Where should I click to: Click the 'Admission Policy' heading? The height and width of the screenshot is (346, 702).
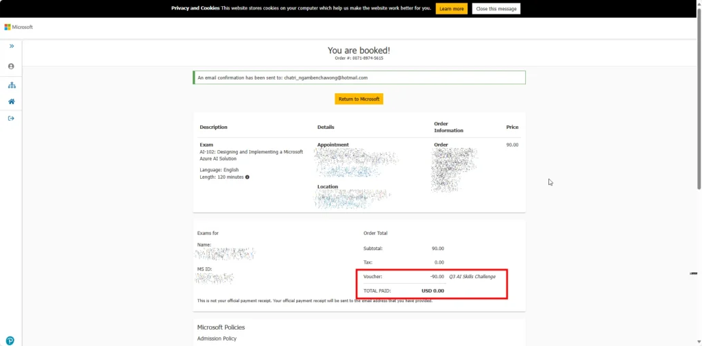[217, 339]
